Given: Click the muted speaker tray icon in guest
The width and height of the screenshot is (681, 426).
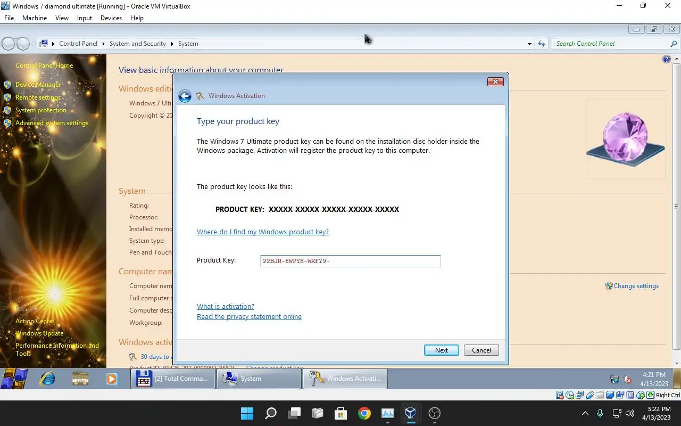Looking at the screenshot, I should (627, 380).
